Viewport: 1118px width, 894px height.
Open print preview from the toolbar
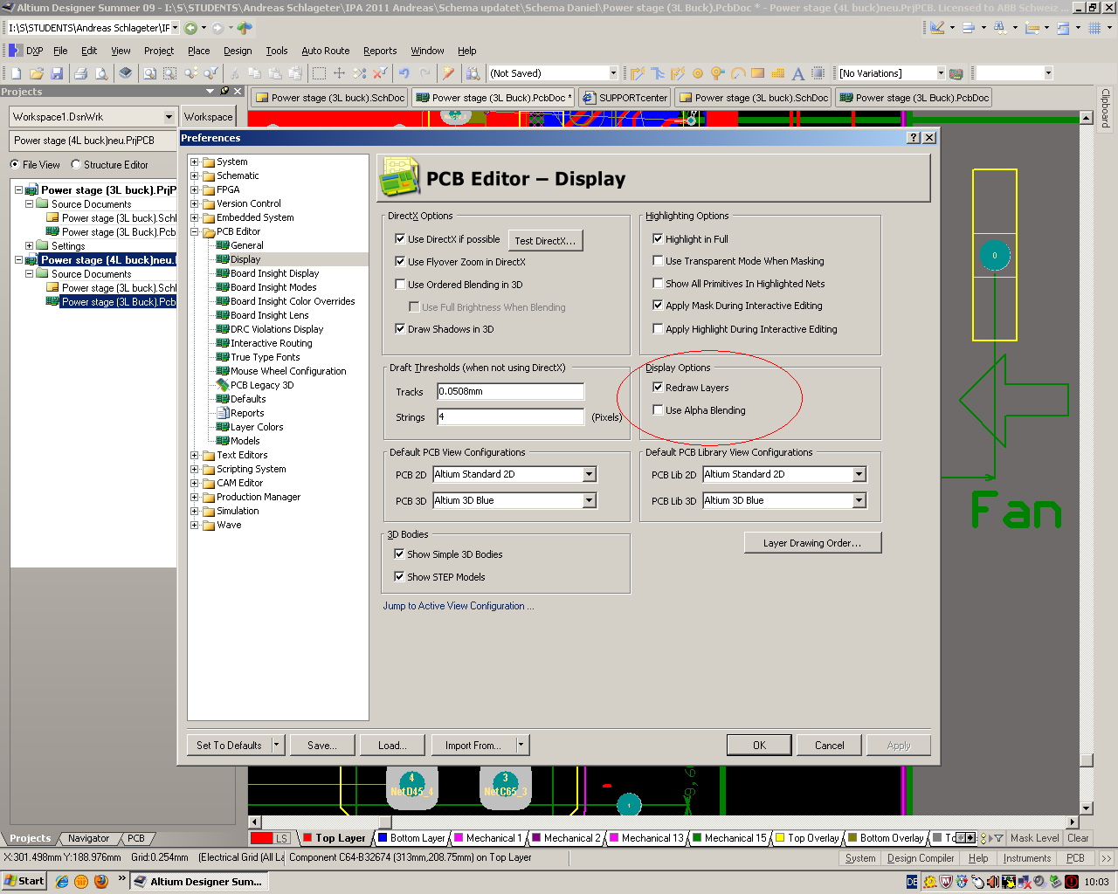[x=101, y=73]
